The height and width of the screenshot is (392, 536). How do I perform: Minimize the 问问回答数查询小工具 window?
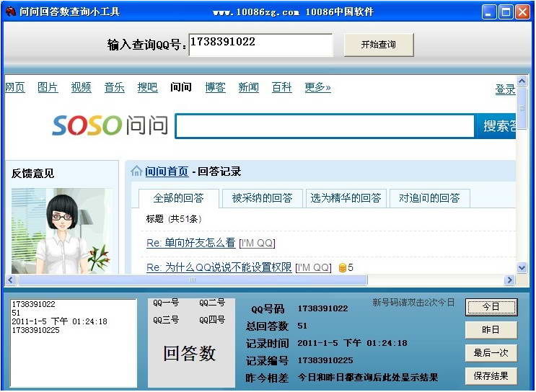click(x=489, y=12)
